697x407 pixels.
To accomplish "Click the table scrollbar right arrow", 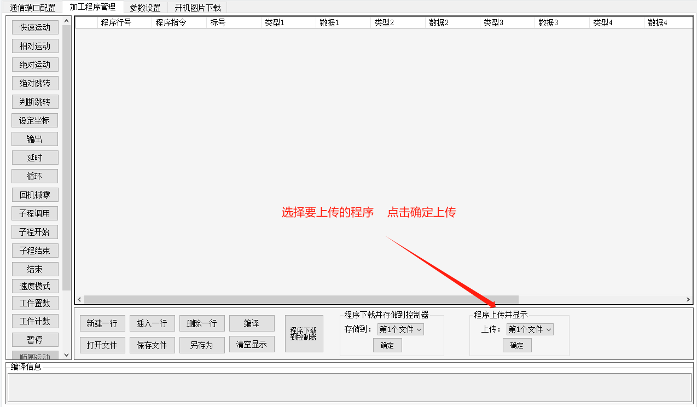I will pyautogui.click(x=688, y=299).
